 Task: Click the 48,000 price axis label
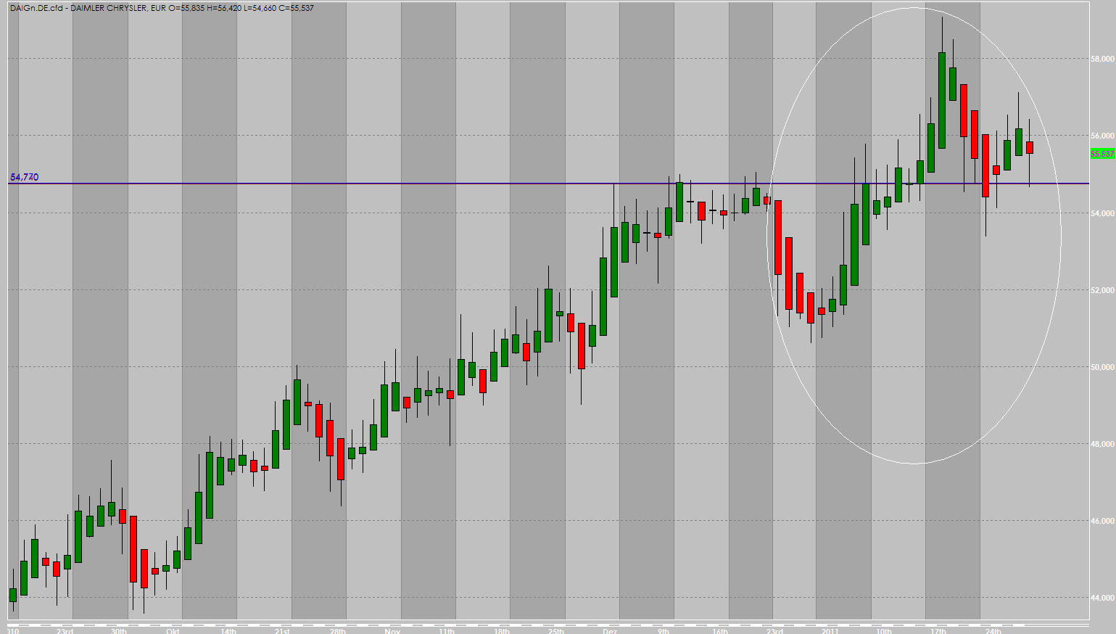(x=1102, y=444)
